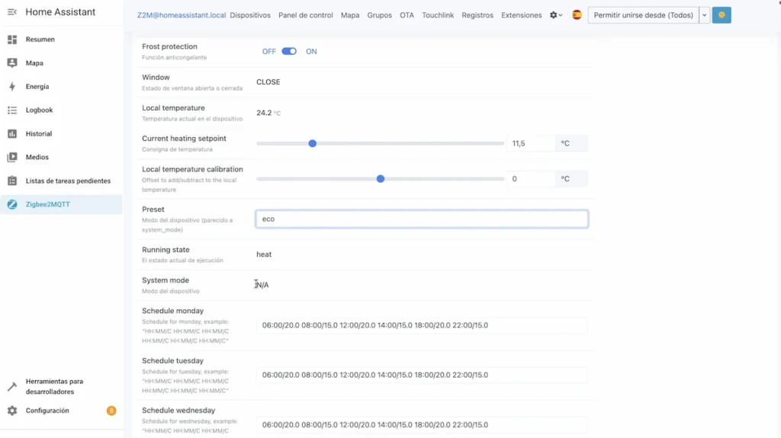Open the Resumen dashboard icon
This screenshot has height=438, width=781.
tap(12, 40)
